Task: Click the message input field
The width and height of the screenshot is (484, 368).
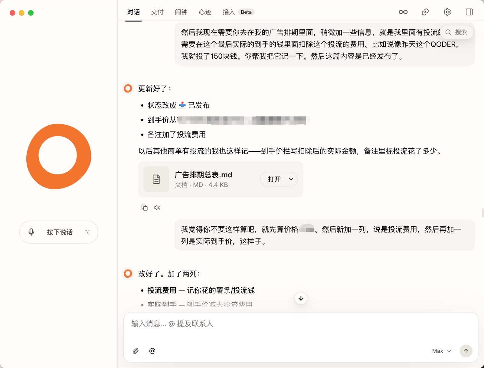Action: 301,324
